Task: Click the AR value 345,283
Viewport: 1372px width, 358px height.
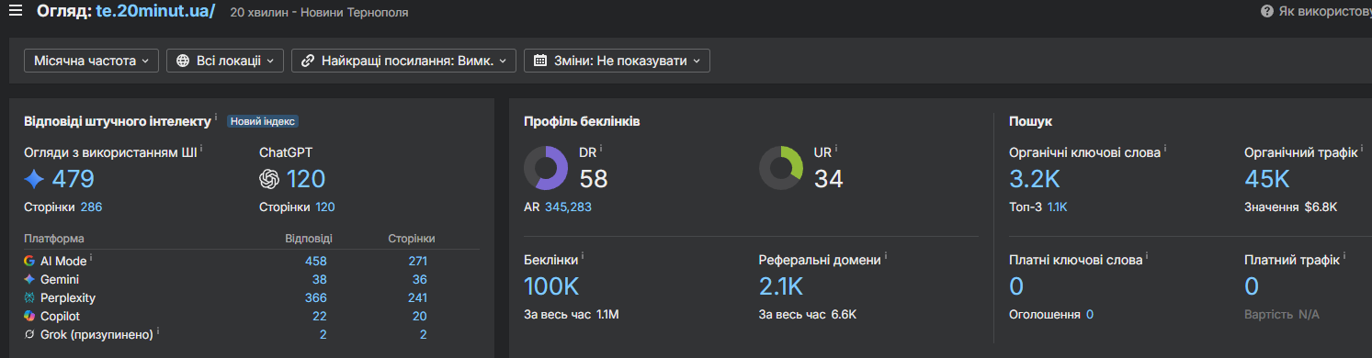Action: click(x=568, y=207)
